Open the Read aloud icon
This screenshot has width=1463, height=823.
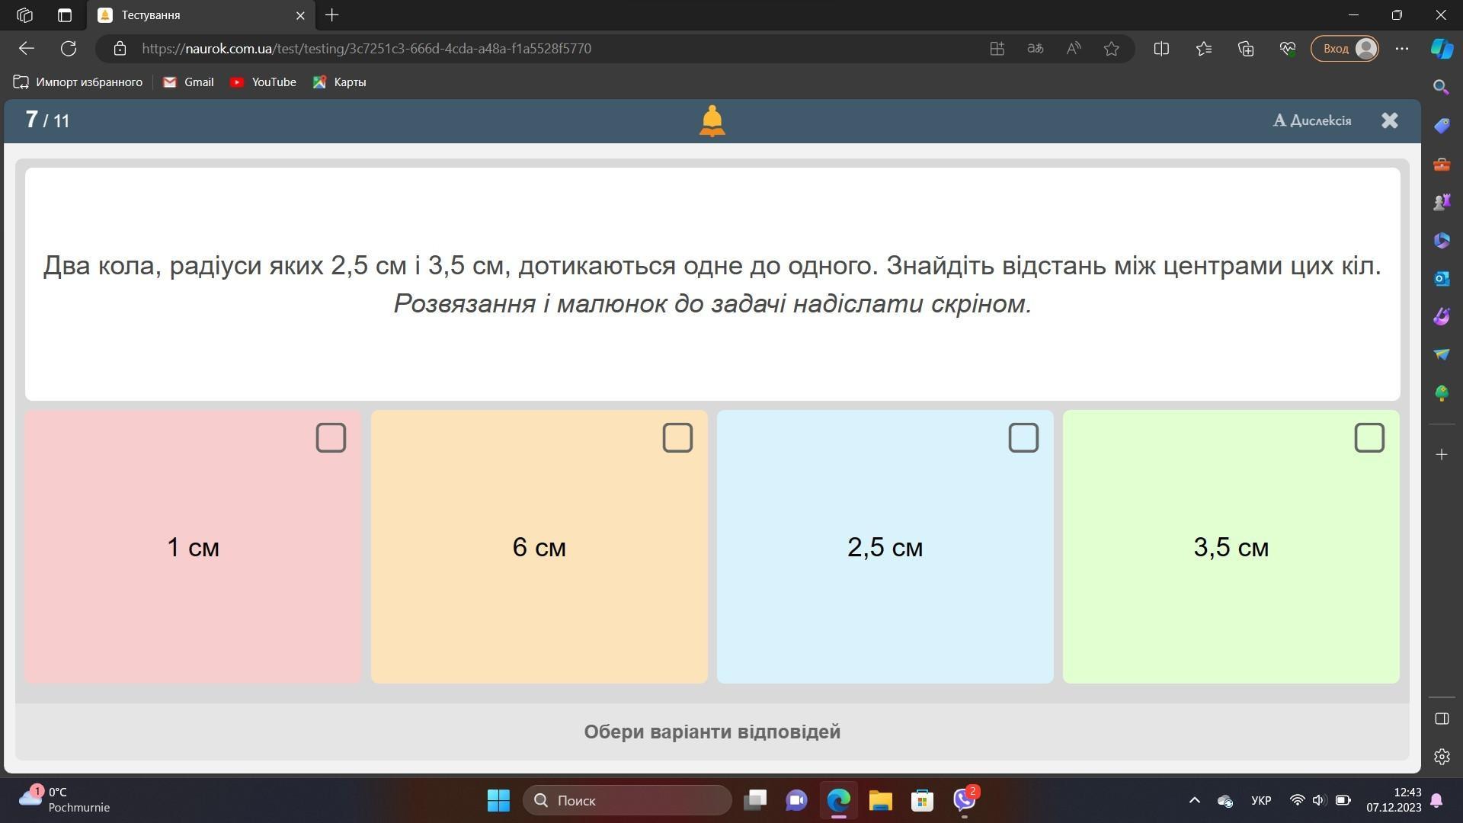click(x=1074, y=49)
